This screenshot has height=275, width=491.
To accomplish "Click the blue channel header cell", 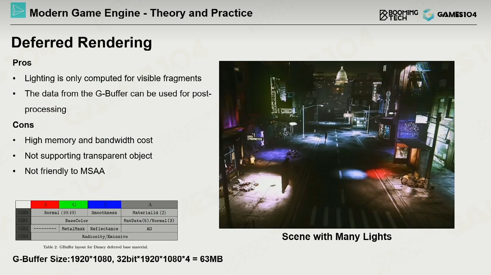I will point(104,204).
